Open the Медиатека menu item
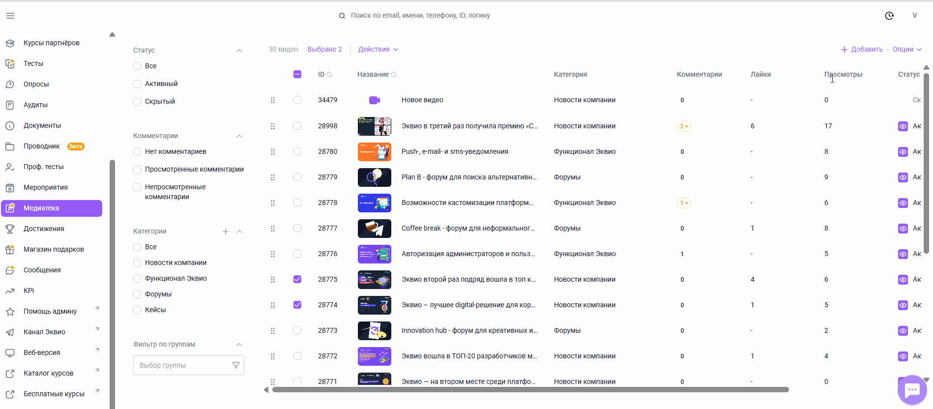This screenshot has width=933, height=409. [52, 208]
